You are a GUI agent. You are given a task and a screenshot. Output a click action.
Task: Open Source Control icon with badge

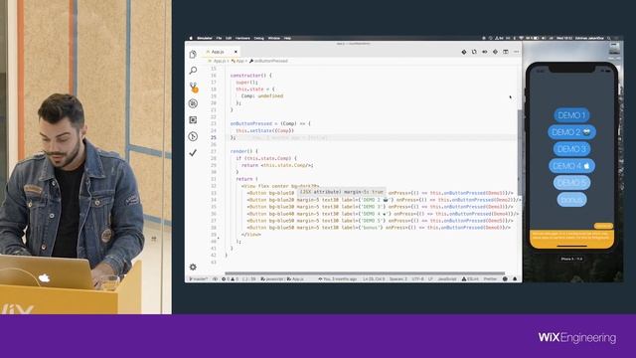(x=194, y=87)
